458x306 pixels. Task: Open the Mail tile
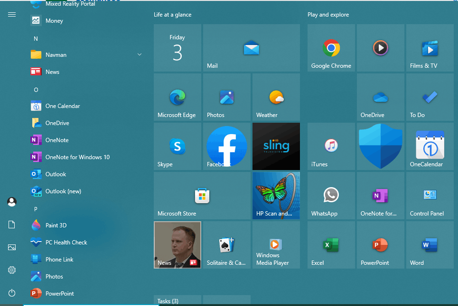pos(251,48)
